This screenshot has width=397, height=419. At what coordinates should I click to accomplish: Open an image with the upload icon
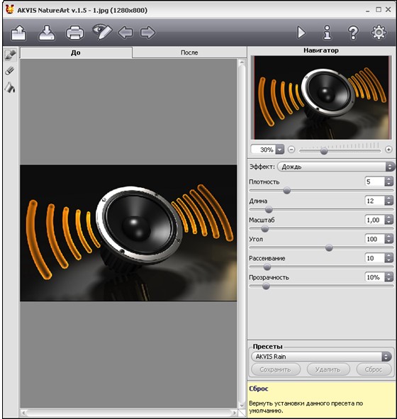18,33
